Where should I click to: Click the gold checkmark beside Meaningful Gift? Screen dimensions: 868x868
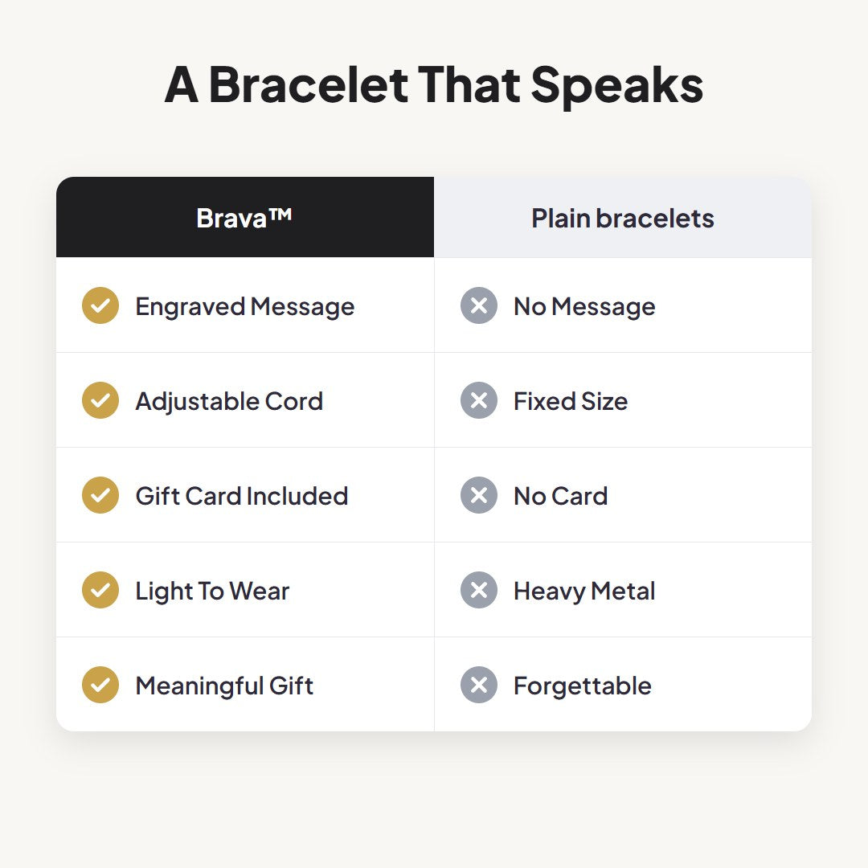[100, 685]
